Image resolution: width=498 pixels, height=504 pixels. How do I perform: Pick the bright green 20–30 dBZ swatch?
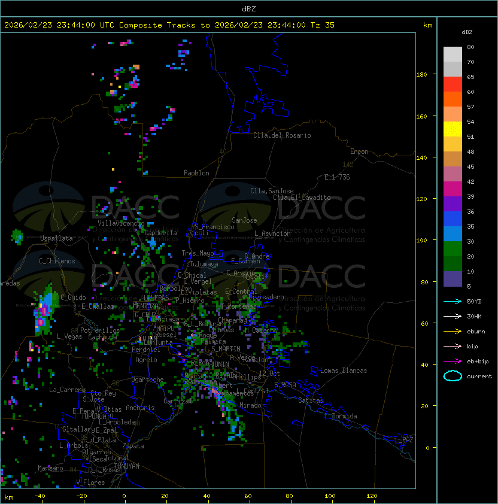453,249
